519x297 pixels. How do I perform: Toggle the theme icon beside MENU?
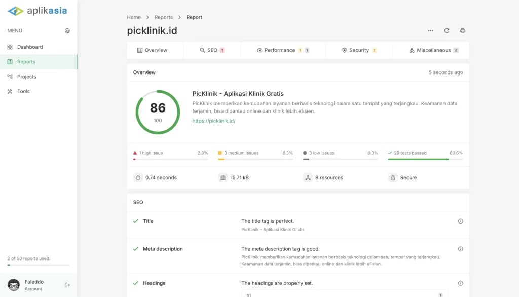67,31
